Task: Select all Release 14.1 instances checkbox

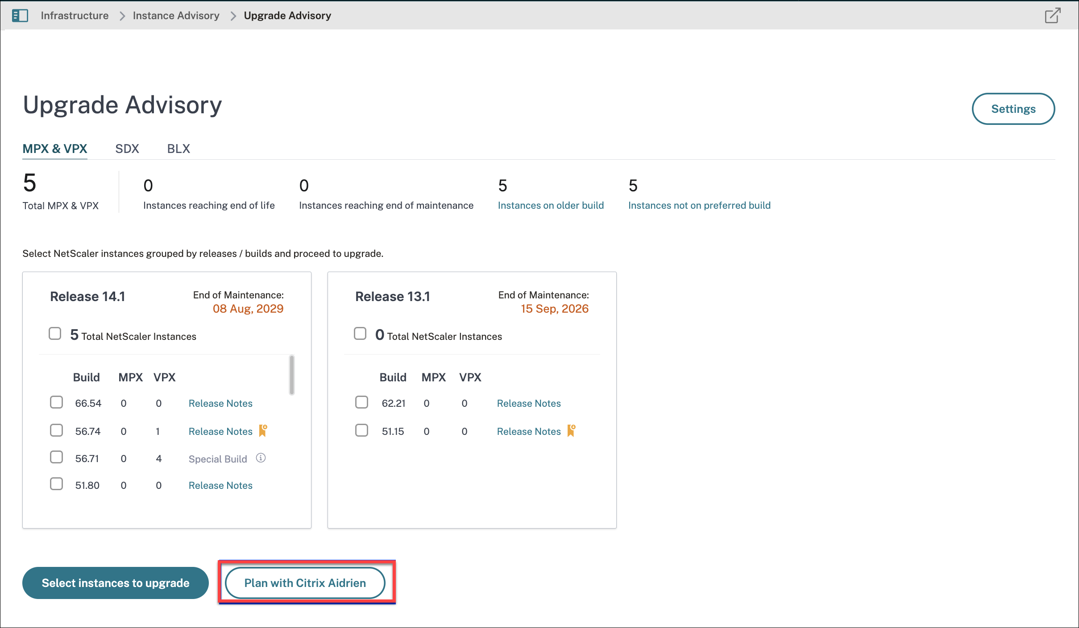Action: pos(55,334)
